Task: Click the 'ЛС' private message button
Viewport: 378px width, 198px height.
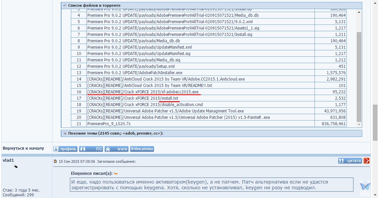Action: coord(91,149)
